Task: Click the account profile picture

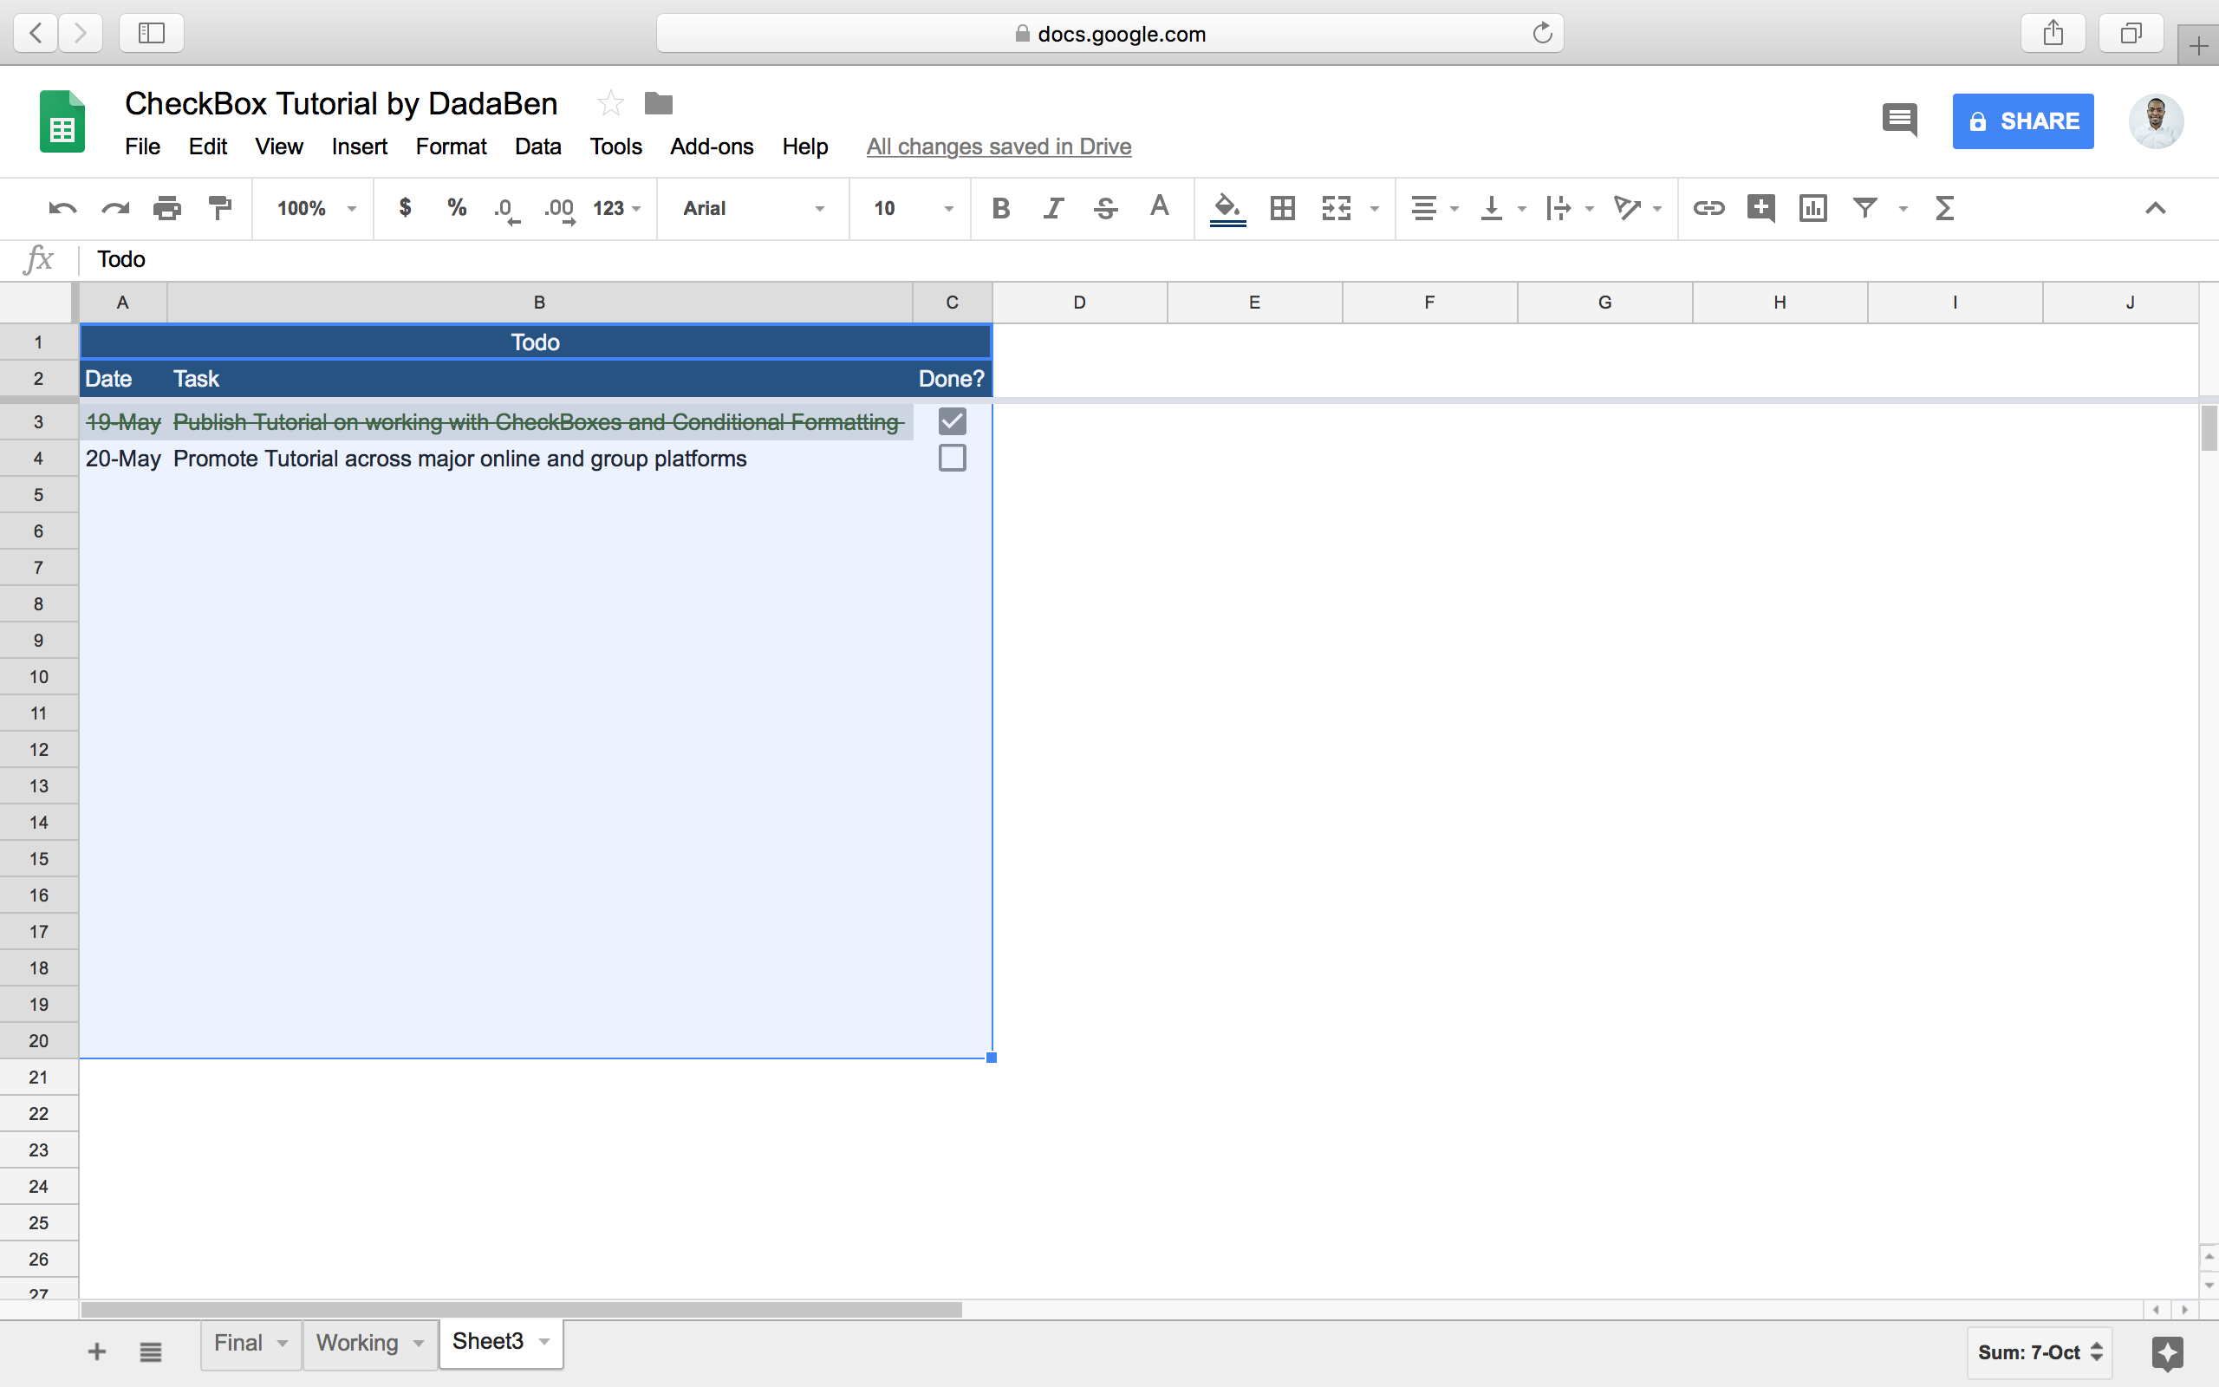Action: [x=2156, y=121]
